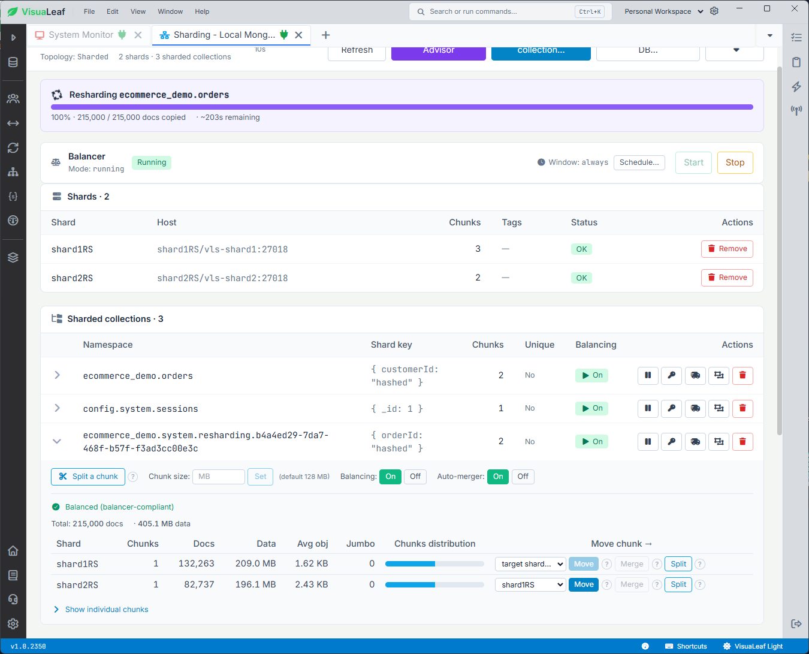Expand Show individual chunks

101,610
